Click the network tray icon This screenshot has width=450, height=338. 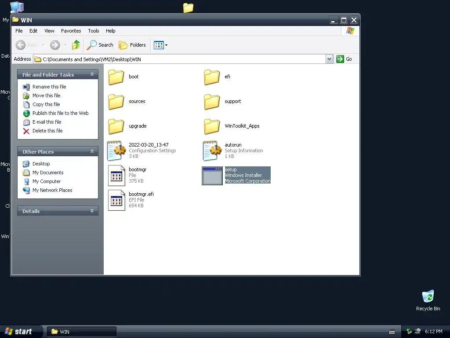pos(417,331)
